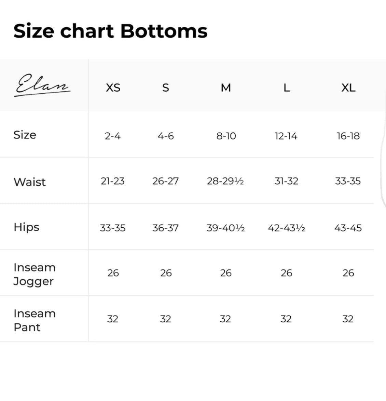This screenshot has height=401, width=386.
Task: Click the 12-14 size cell
Action: pyautogui.click(x=286, y=136)
